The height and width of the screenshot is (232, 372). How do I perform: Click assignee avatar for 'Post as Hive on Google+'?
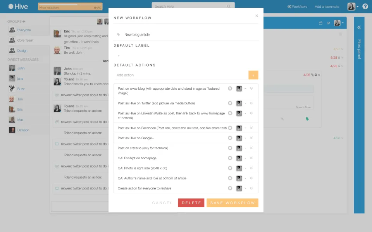pos(239,138)
